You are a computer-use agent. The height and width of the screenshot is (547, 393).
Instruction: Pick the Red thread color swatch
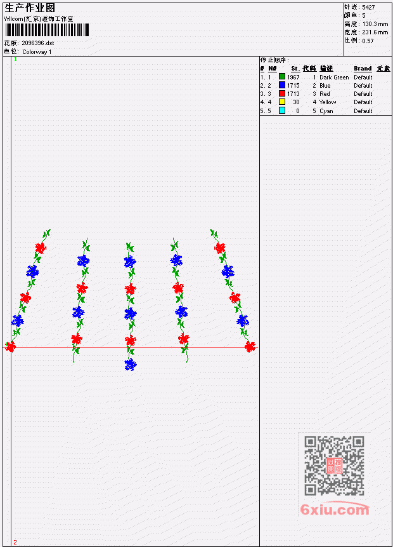pos(282,93)
